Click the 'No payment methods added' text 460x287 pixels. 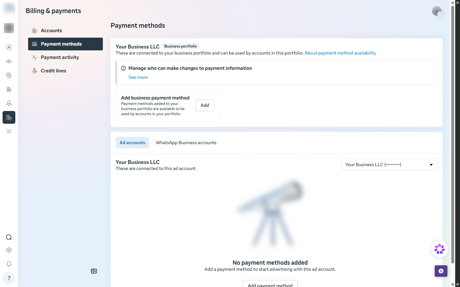(270, 262)
